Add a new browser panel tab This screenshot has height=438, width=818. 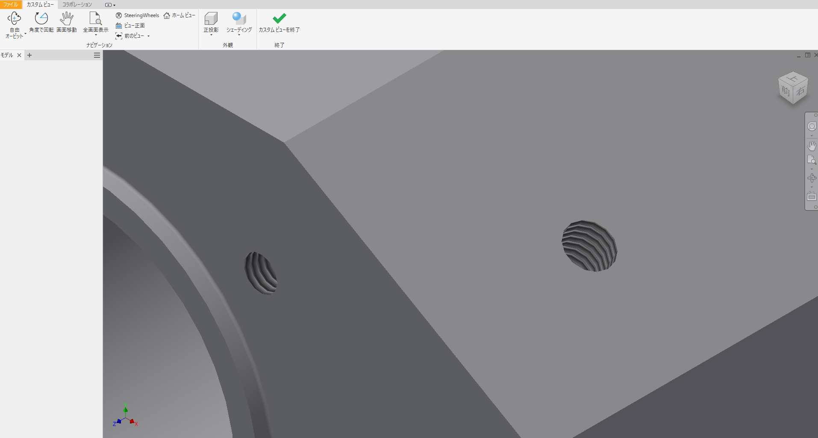pos(29,55)
